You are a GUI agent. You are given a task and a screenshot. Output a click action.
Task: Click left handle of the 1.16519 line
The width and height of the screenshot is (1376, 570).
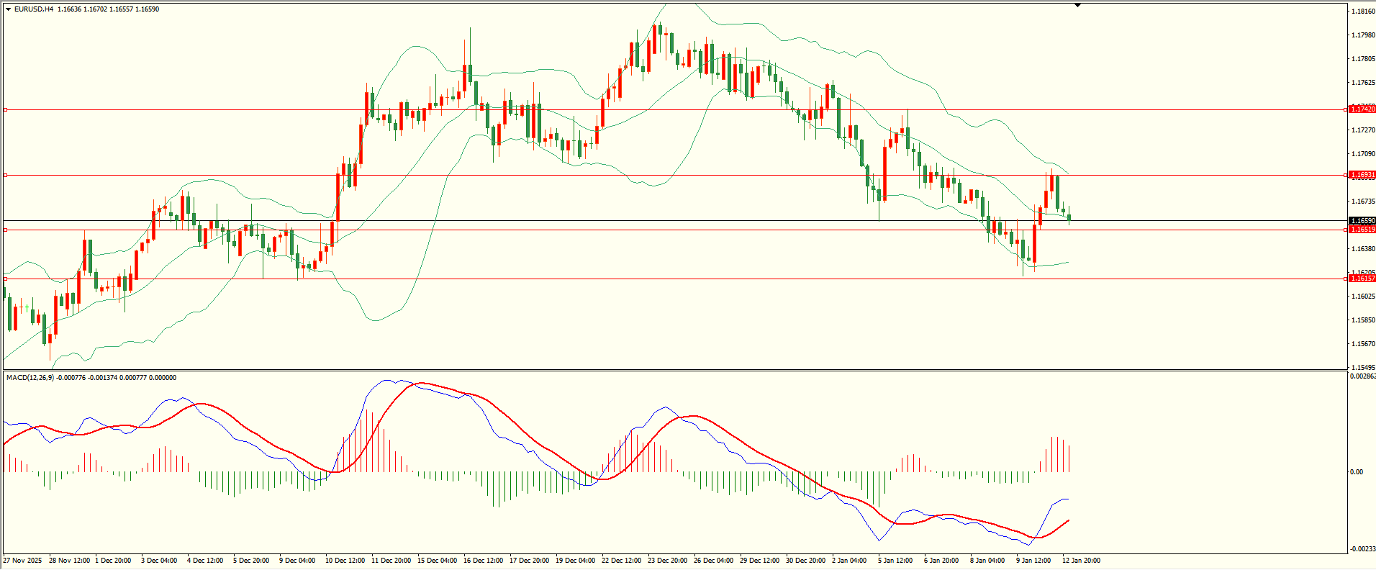click(x=6, y=230)
